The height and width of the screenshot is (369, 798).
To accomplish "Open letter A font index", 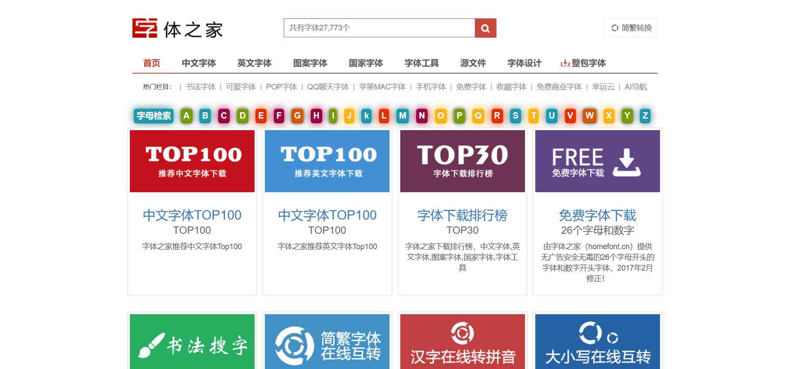I will coord(186,116).
